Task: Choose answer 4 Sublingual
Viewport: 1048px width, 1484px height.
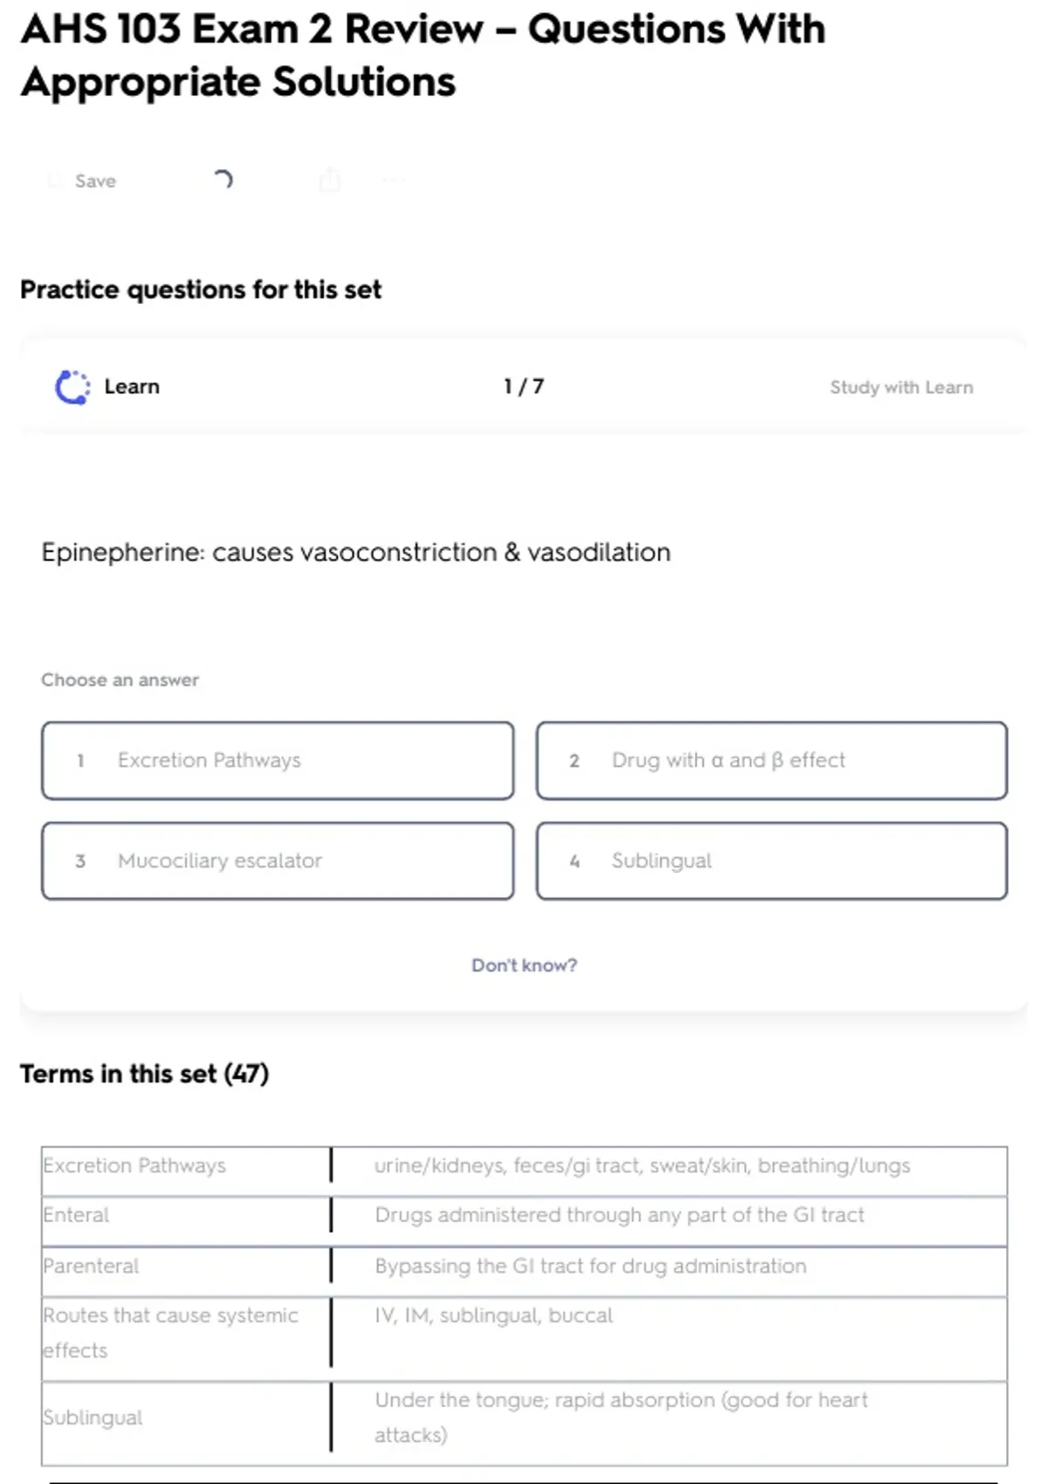Action: [x=771, y=861]
